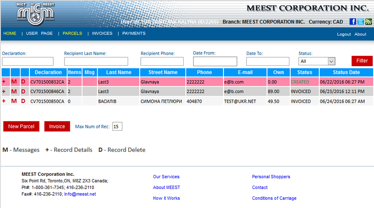Expand details for parcel CV701500832CA
This screenshot has width=374, height=208.
4,82
